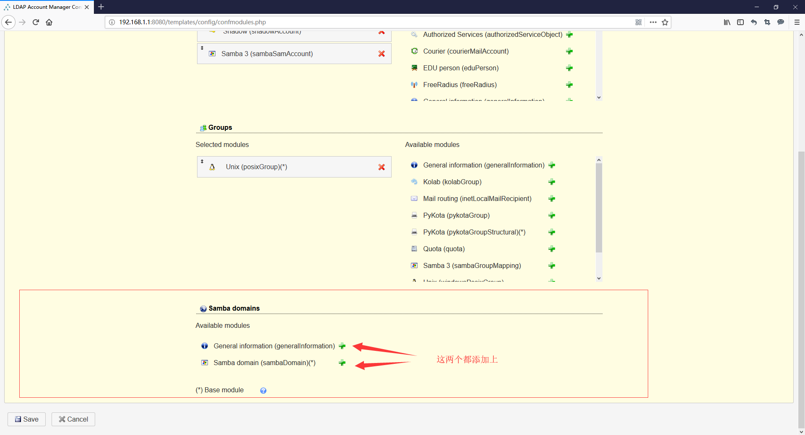Click the undo arrow toolbar icon
This screenshot has width=805, height=435.
tap(754, 22)
